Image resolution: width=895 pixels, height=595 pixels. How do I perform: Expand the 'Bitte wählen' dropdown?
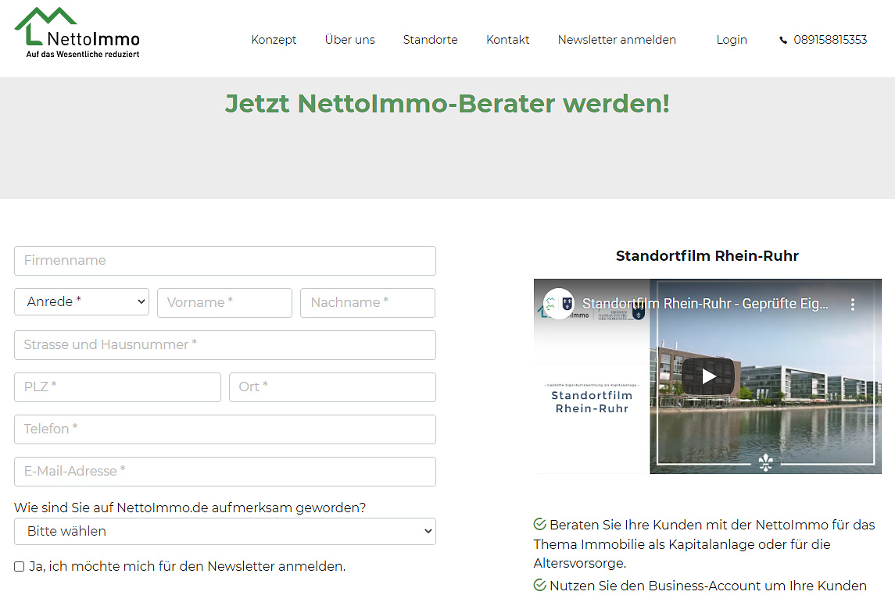click(x=225, y=531)
